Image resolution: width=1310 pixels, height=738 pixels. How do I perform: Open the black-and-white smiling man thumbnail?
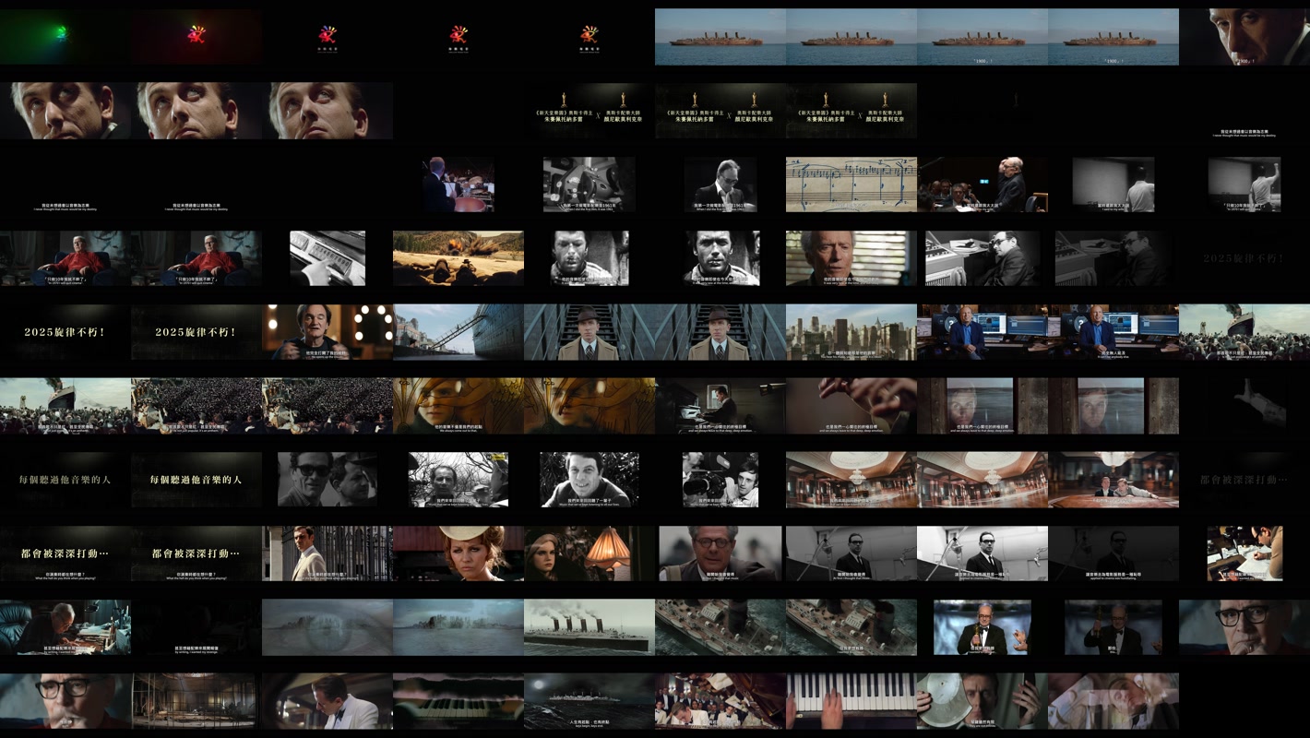(589, 480)
